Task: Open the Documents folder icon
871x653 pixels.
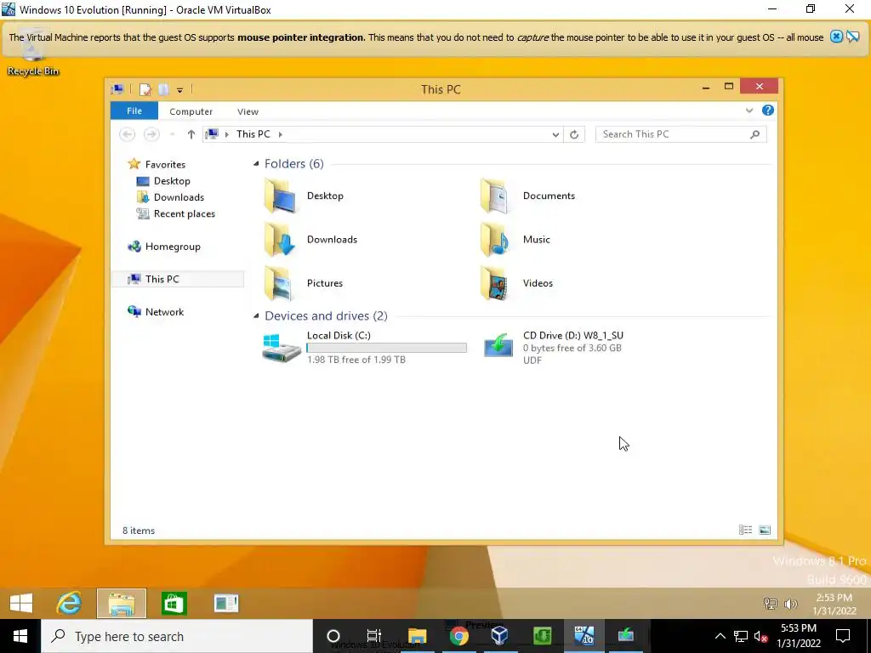Action: coord(494,196)
